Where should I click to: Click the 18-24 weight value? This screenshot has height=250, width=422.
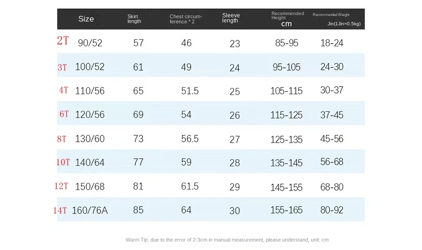click(332, 43)
